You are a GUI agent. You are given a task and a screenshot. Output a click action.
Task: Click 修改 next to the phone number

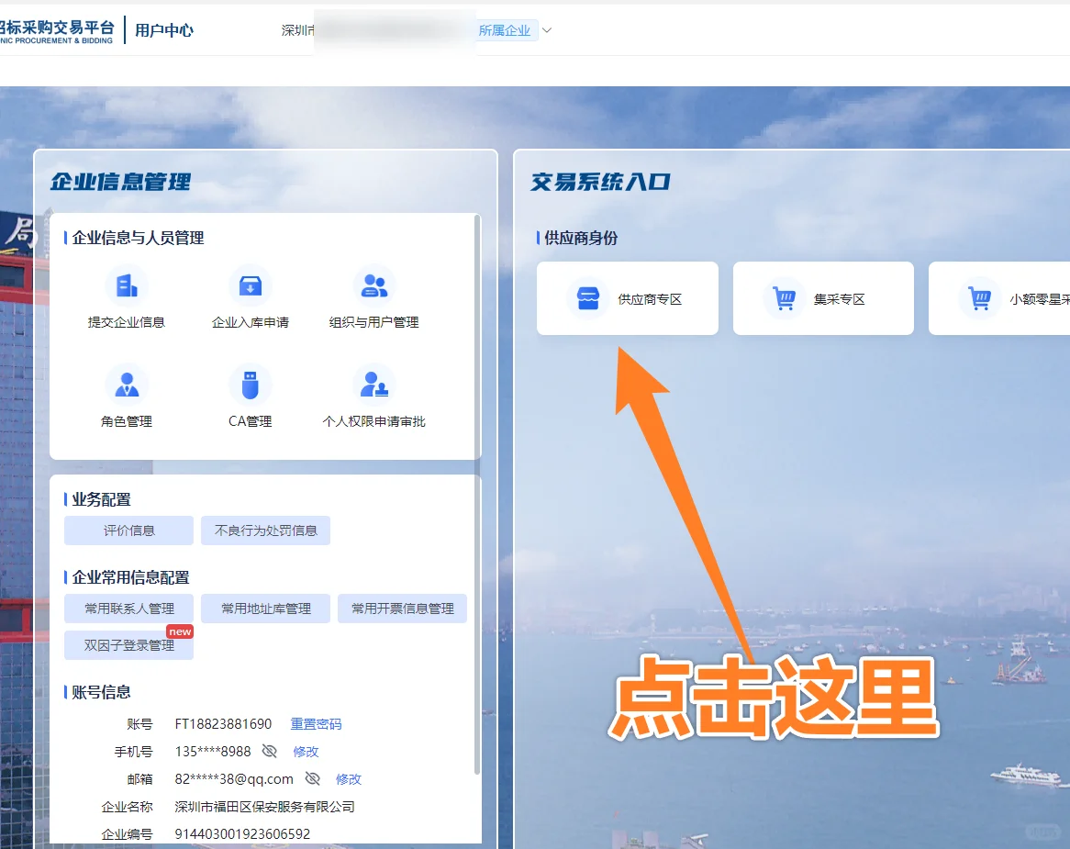coord(306,751)
